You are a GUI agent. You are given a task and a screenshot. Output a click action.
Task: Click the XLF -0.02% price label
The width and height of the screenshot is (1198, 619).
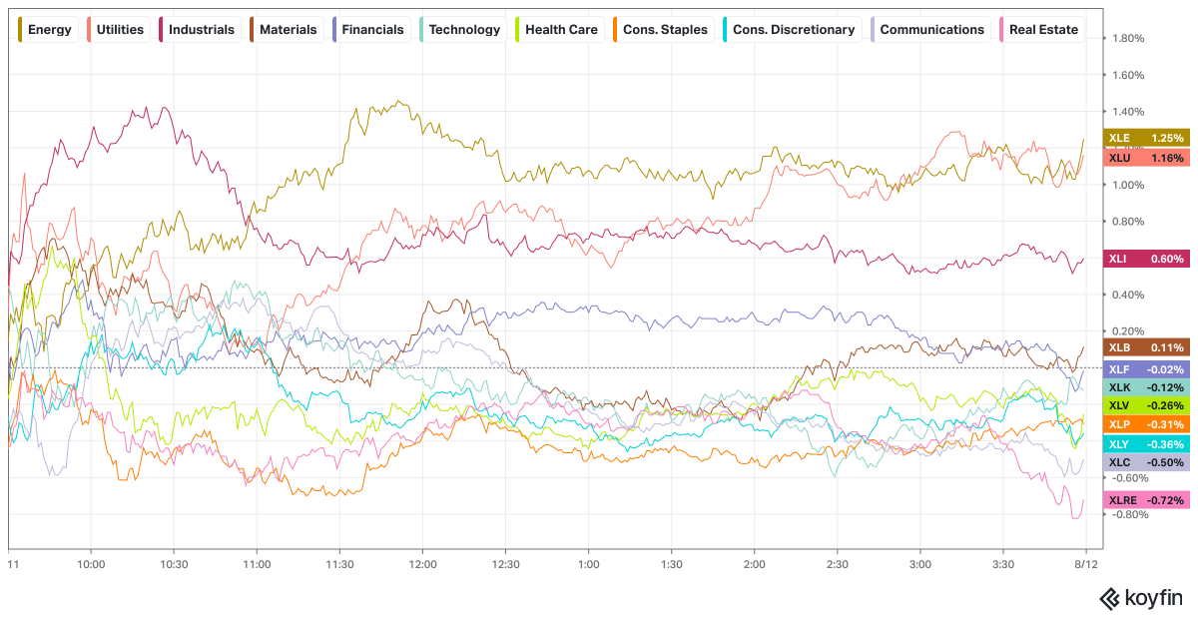tap(1146, 368)
